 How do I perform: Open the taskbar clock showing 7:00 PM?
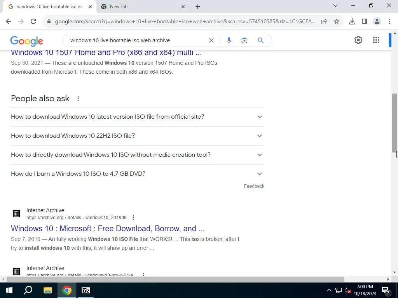click(365, 290)
